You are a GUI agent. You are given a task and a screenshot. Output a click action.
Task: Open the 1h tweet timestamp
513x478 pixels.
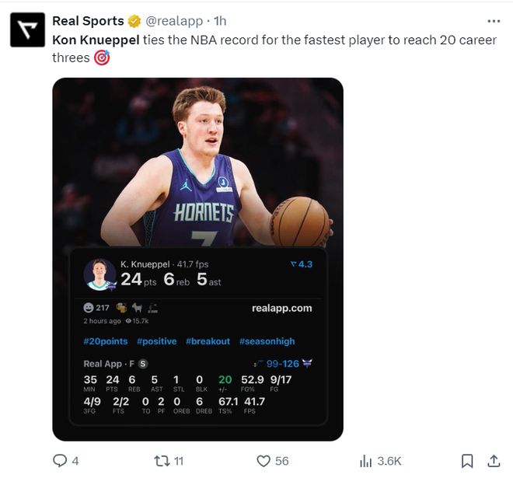[x=220, y=21]
